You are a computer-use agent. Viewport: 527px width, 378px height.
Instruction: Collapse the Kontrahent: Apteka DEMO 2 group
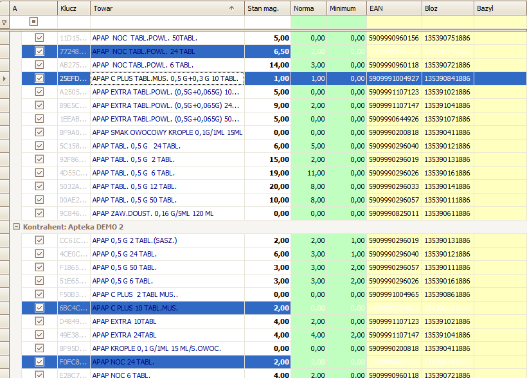(x=16, y=227)
